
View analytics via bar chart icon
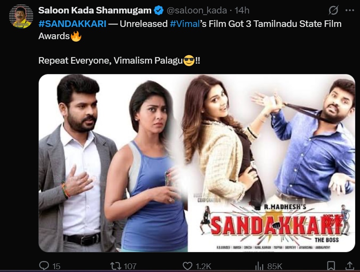tap(259, 266)
